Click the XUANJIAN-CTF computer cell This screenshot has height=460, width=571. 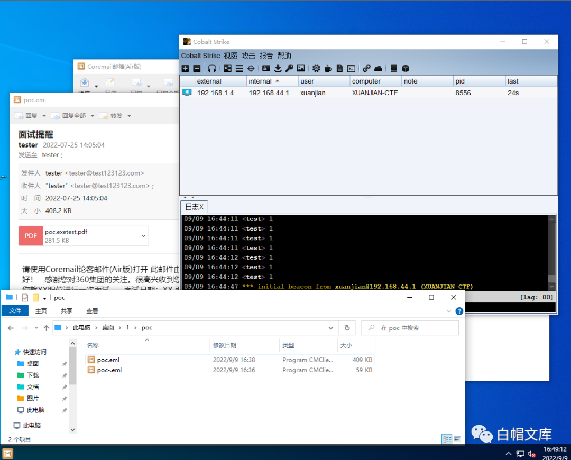375,93
